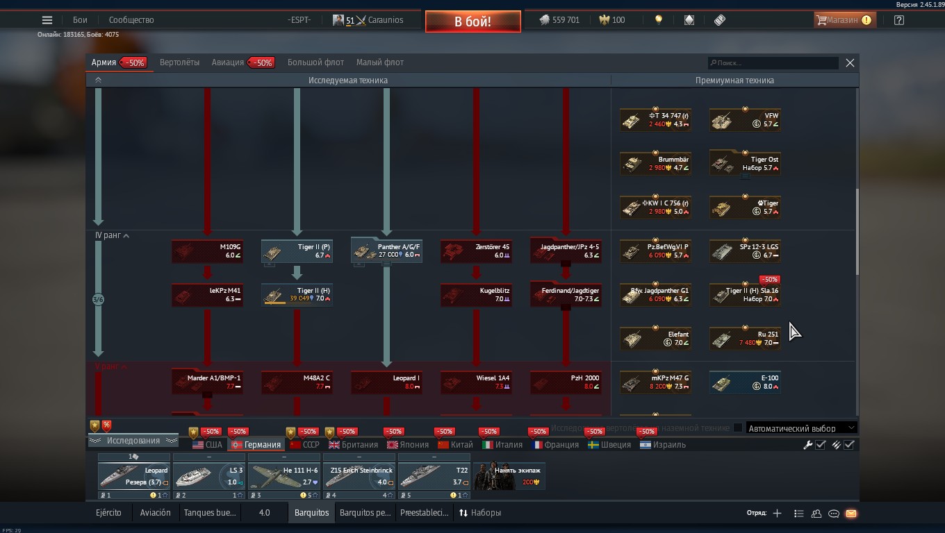
Task: Switch to the Армия tab
Action: tap(118, 62)
